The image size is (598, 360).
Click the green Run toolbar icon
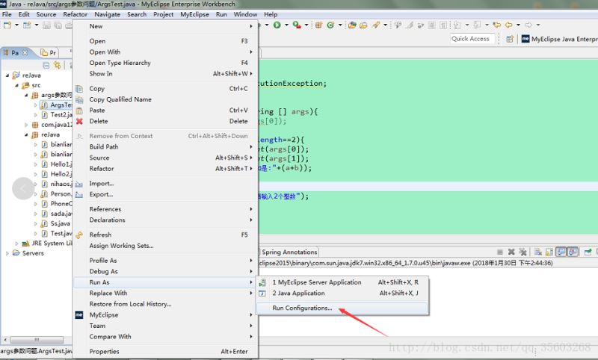click(x=277, y=25)
